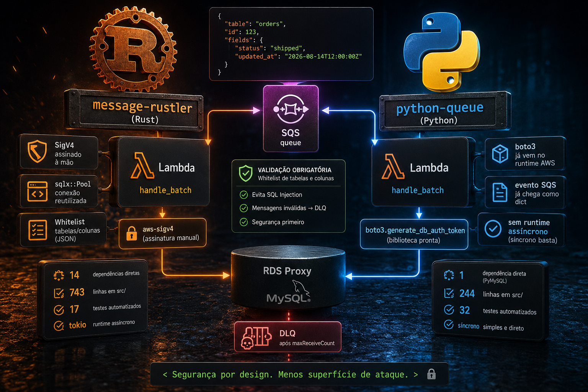Click the check icon beside tokio
588x392 pixels.
59,326
